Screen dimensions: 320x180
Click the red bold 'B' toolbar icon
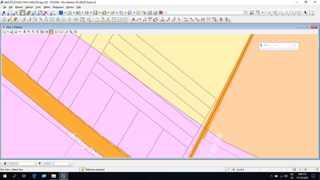(x=221, y=19)
